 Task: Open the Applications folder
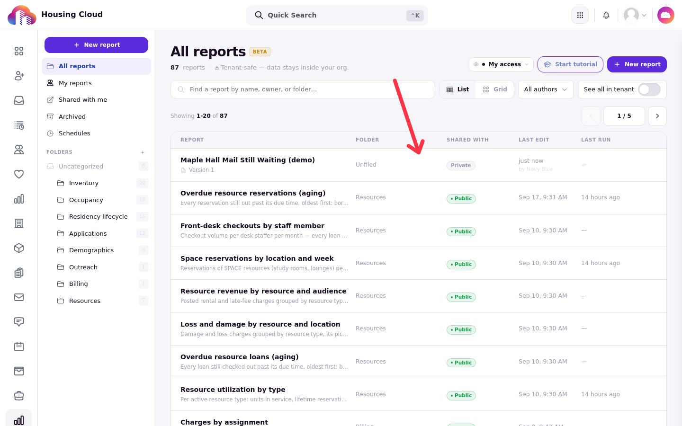[102, 233]
